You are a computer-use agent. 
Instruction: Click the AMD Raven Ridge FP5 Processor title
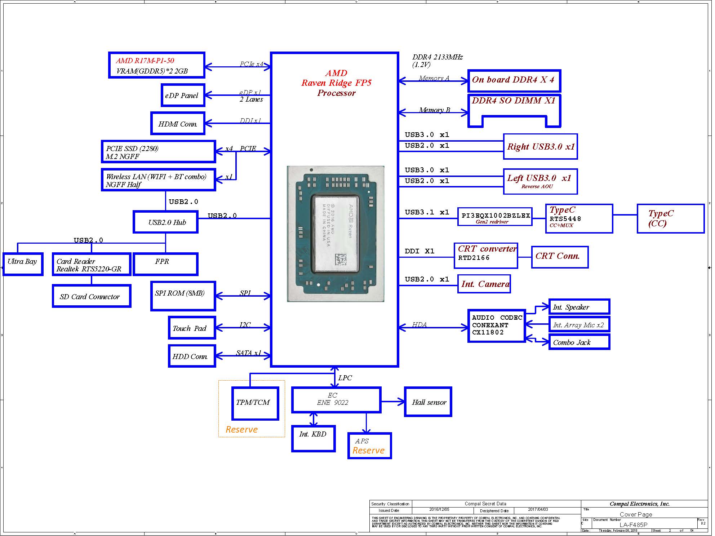click(x=336, y=83)
